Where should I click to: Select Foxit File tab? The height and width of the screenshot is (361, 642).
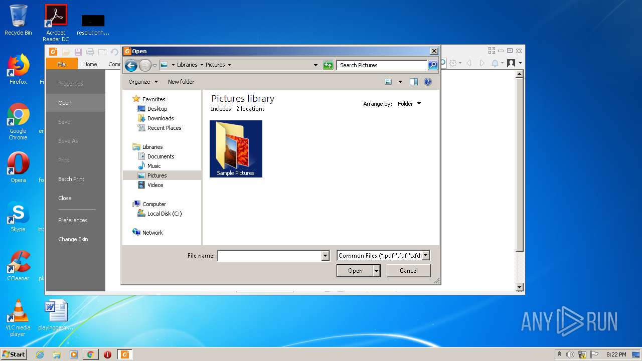(x=62, y=64)
